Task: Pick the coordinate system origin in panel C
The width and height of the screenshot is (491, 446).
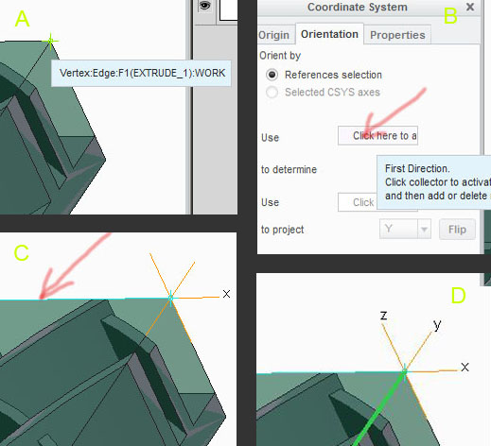Action: pos(170,298)
